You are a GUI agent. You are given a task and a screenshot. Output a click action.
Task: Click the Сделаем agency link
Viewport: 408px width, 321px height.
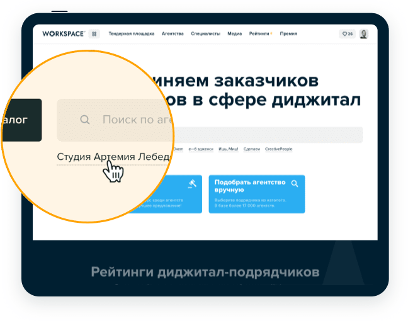click(252, 149)
